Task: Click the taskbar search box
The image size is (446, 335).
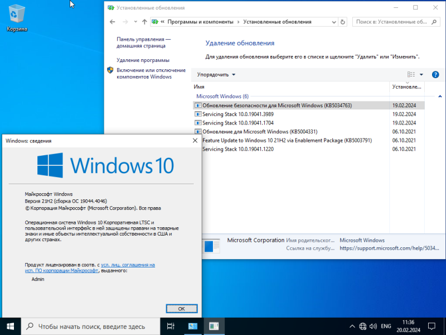Action: (91, 327)
